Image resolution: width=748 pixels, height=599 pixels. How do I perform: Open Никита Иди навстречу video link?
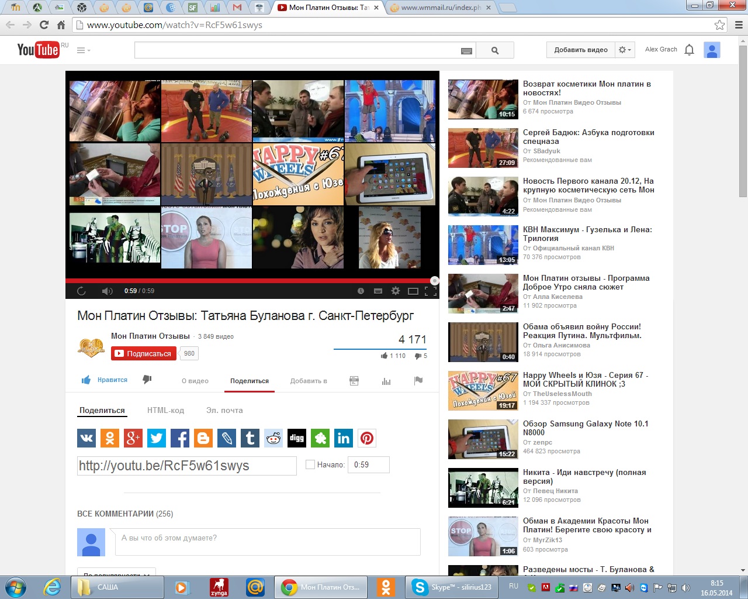(x=584, y=477)
